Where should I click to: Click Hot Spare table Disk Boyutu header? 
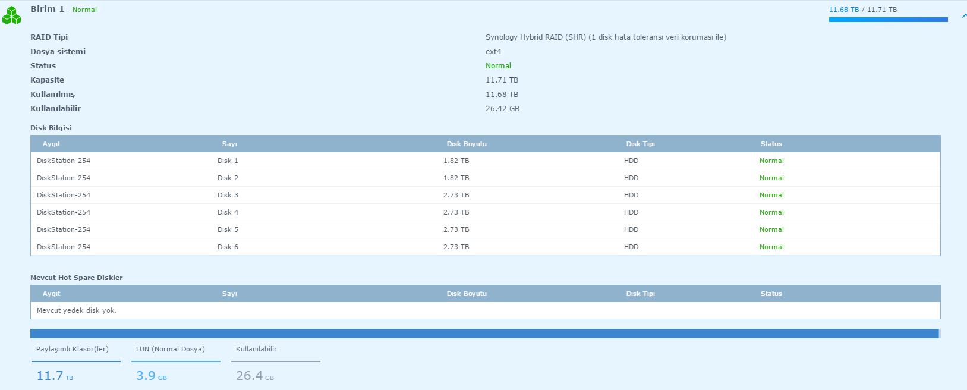tap(467, 294)
